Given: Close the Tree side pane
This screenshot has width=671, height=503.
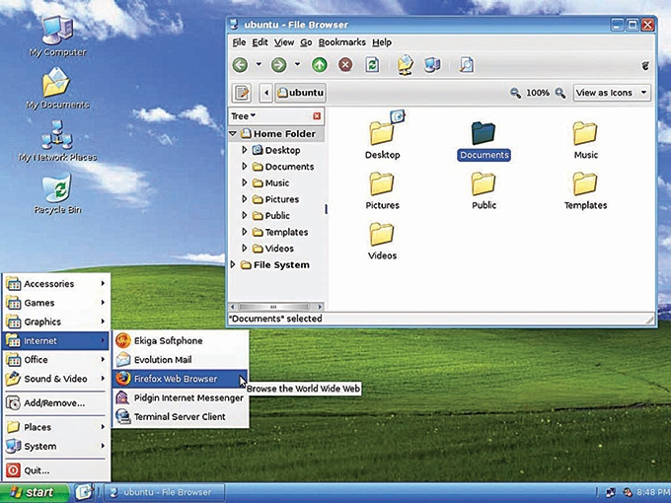Looking at the screenshot, I should coord(317,116).
